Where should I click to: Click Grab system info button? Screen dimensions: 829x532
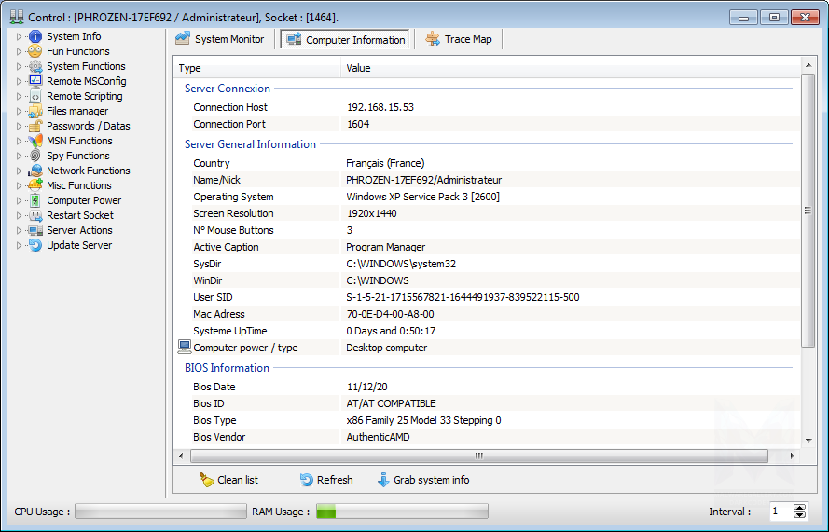pyautogui.click(x=422, y=480)
